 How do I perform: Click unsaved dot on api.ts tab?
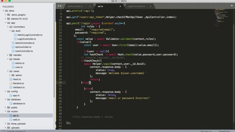click(120, 6)
